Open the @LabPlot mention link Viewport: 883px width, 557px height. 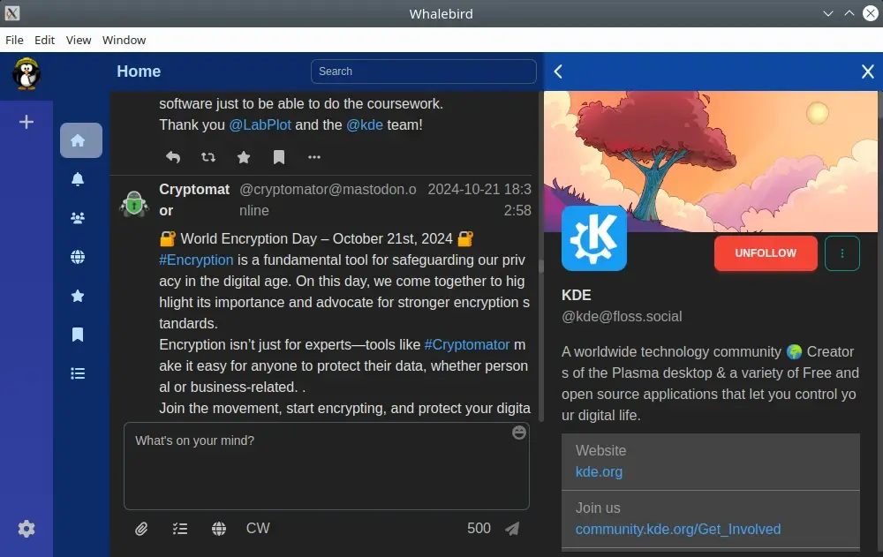[x=260, y=124]
